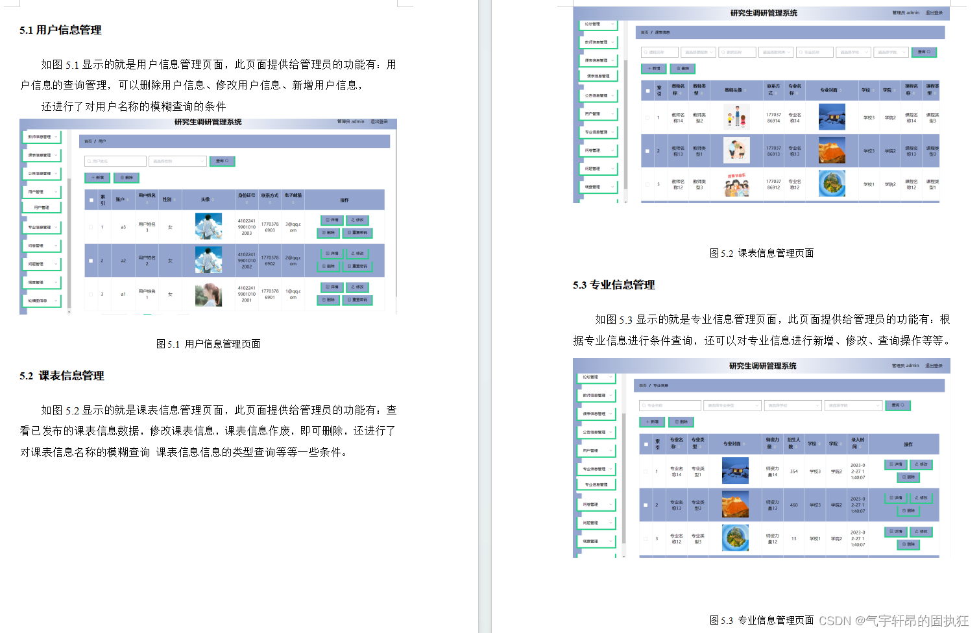Open 请选择教师类型 dropdown on 课表 page
The width and height of the screenshot is (979, 633).
(x=775, y=52)
